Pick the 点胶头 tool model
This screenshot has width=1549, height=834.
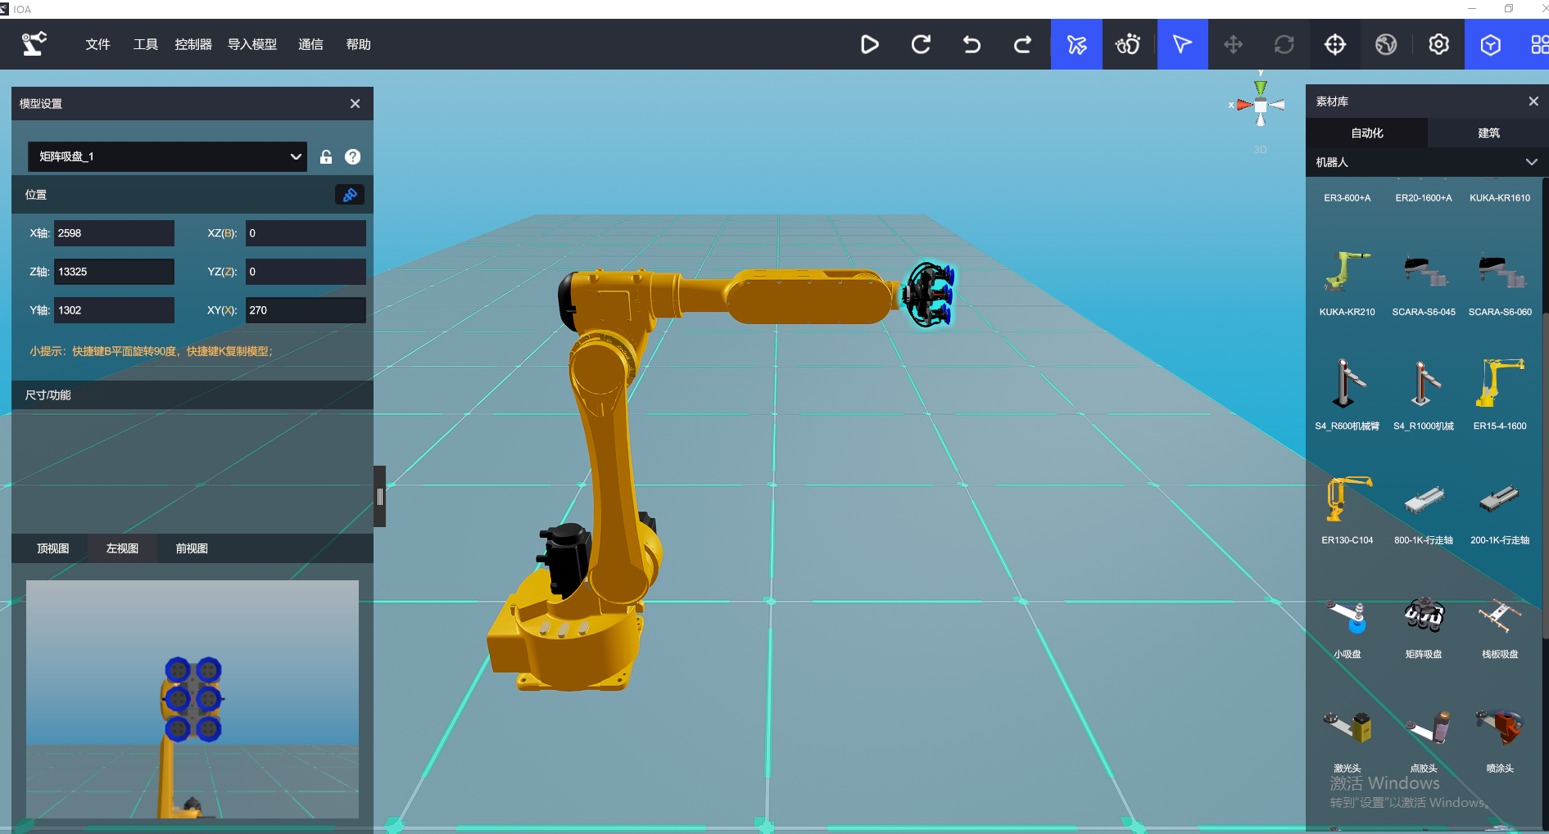pos(1424,739)
